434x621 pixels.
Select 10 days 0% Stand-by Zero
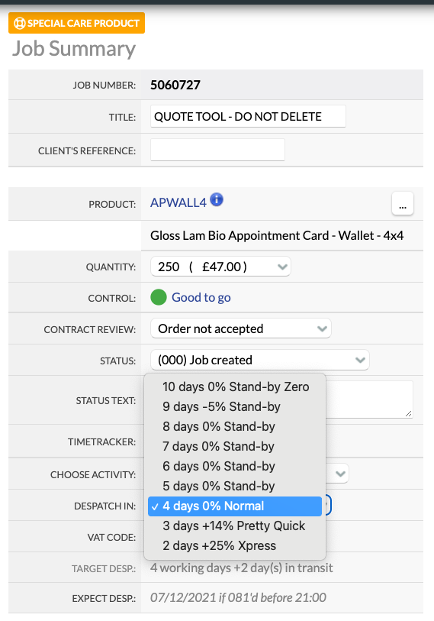click(x=235, y=387)
